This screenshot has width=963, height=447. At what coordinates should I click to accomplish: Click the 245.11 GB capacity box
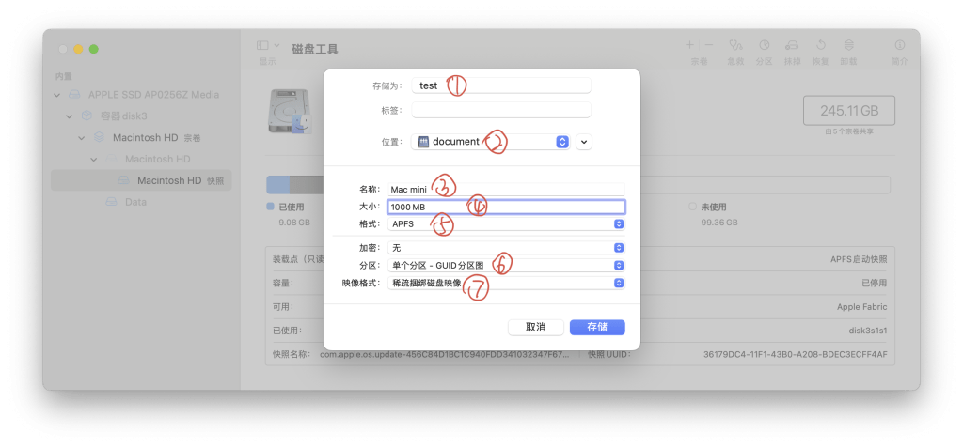[849, 111]
